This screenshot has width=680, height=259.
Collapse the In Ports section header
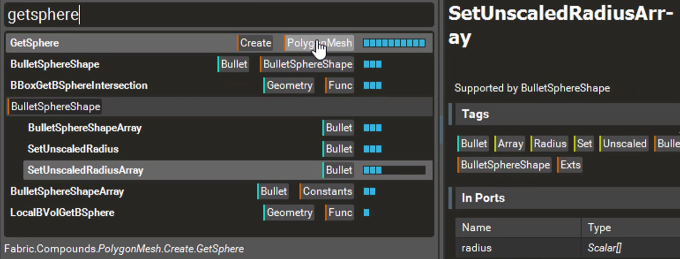[483, 198]
